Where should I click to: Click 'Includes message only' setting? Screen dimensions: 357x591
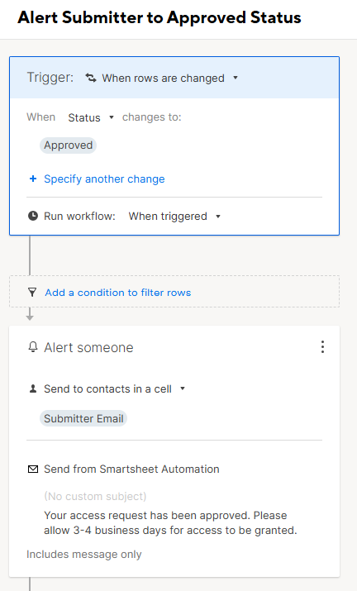pos(84,554)
